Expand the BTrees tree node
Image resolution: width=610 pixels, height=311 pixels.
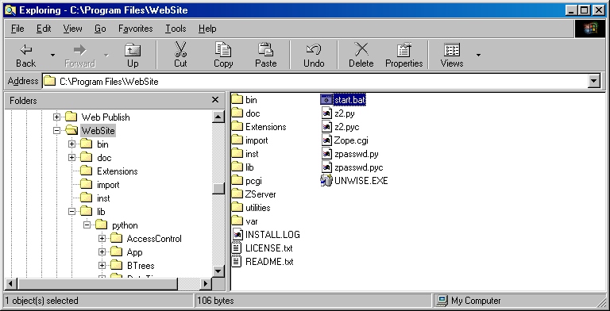102,266
